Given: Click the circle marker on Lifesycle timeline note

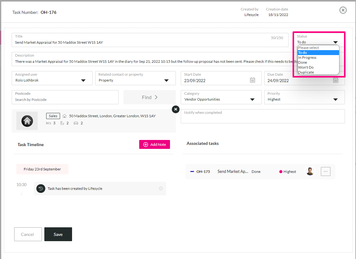Looking at the screenshot, I should [161, 189].
